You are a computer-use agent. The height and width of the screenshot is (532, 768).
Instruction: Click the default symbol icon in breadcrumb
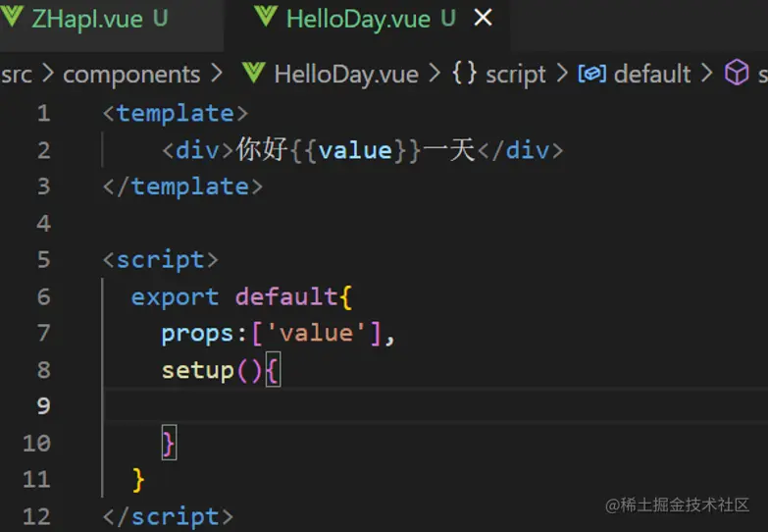pyautogui.click(x=590, y=74)
